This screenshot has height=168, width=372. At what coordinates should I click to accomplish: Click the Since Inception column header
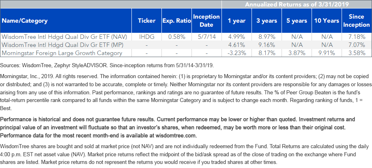[356, 21]
